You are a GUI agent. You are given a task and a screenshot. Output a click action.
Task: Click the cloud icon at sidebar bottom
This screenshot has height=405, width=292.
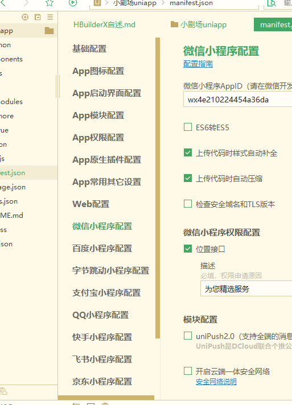coord(3,391)
